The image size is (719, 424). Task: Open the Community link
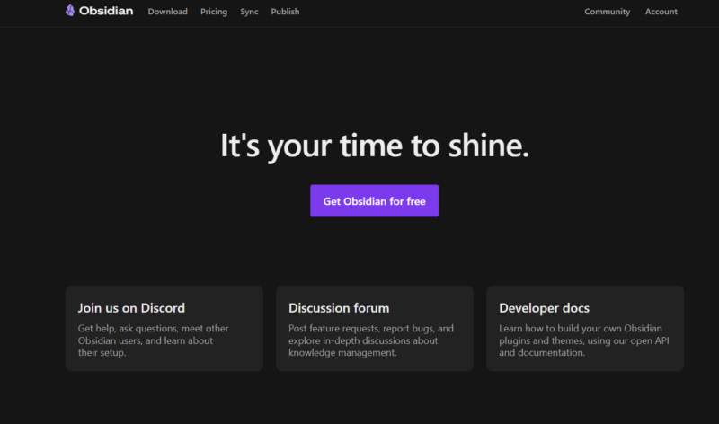point(608,12)
